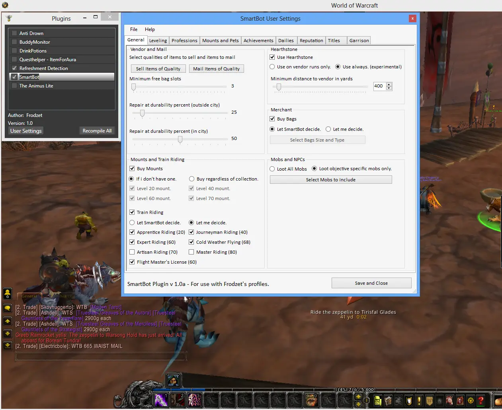502x410 pixels.
Task: Click the minimum vendor distance value field
Action: coord(380,86)
